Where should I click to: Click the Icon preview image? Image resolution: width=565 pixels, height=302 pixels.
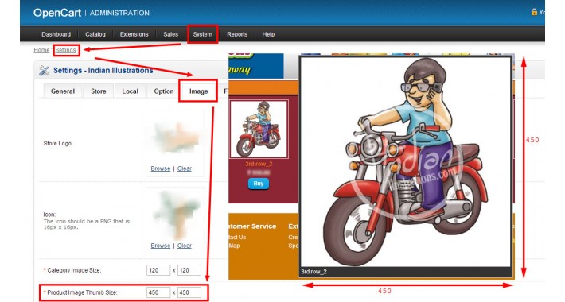click(176, 215)
